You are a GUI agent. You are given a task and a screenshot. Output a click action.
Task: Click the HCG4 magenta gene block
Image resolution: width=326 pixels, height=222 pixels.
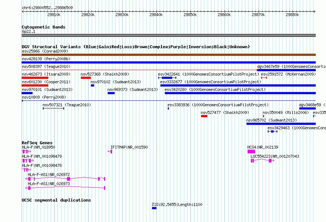251,152
